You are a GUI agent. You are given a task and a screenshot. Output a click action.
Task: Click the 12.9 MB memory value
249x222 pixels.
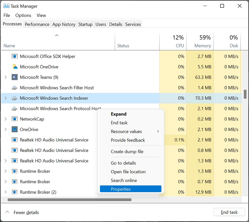click(x=203, y=192)
